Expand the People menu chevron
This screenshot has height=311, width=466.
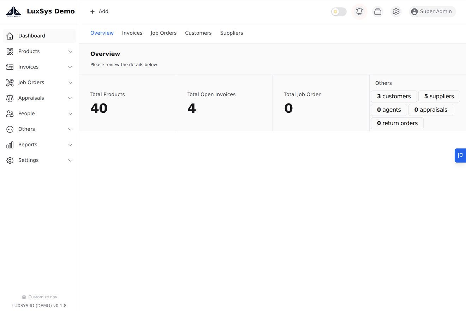(70, 114)
